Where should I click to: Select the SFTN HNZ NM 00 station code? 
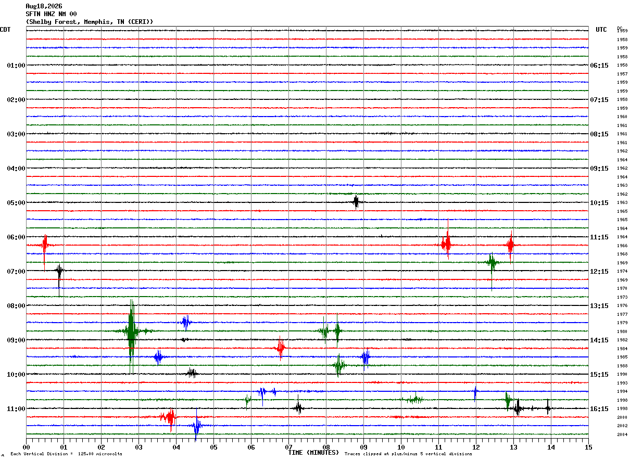pyautogui.click(x=51, y=14)
